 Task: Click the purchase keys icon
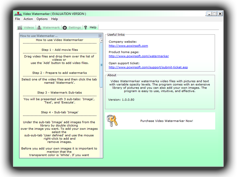coord(112,121)
